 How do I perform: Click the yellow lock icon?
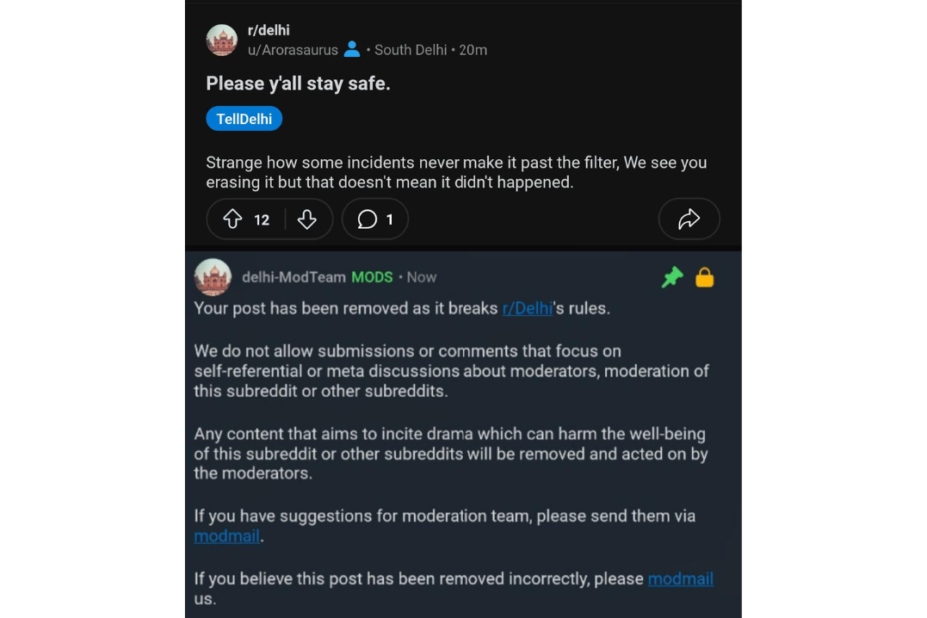click(704, 278)
